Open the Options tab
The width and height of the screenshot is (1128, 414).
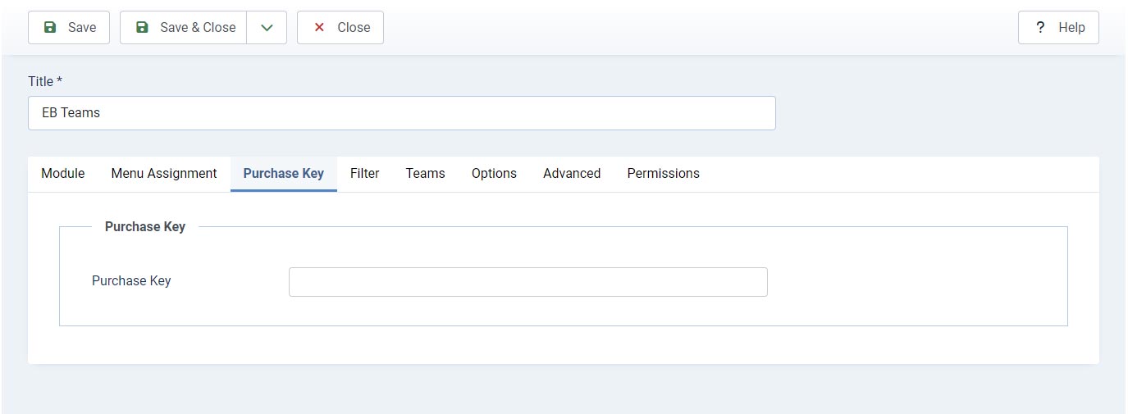[494, 174]
